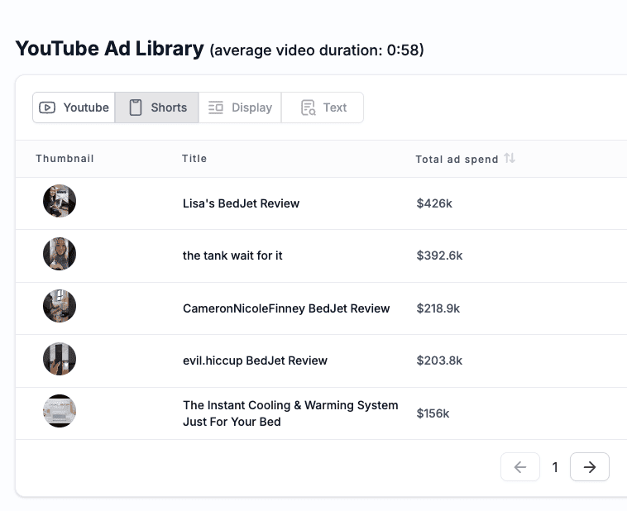Open the Text ads tab
The image size is (627, 511).
click(323, 107)
